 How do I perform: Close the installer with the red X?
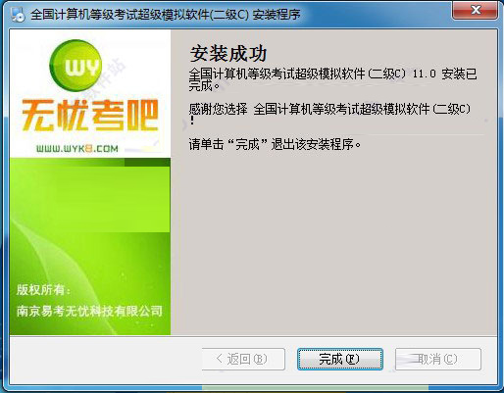(x=476, y=10)
